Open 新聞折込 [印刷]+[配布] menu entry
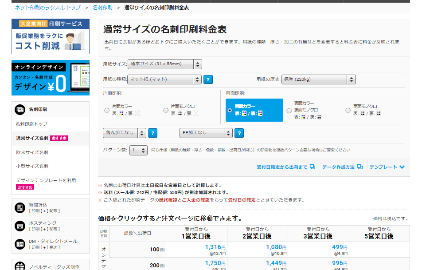The height and width of the screenshot is (270, 422). [51, 208]
